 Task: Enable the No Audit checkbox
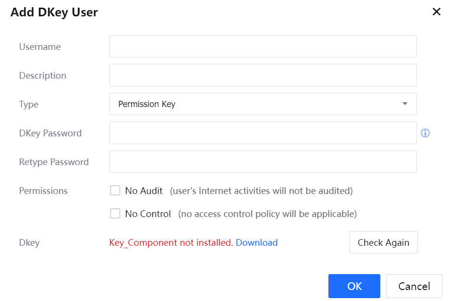click(x=115, y=191)
